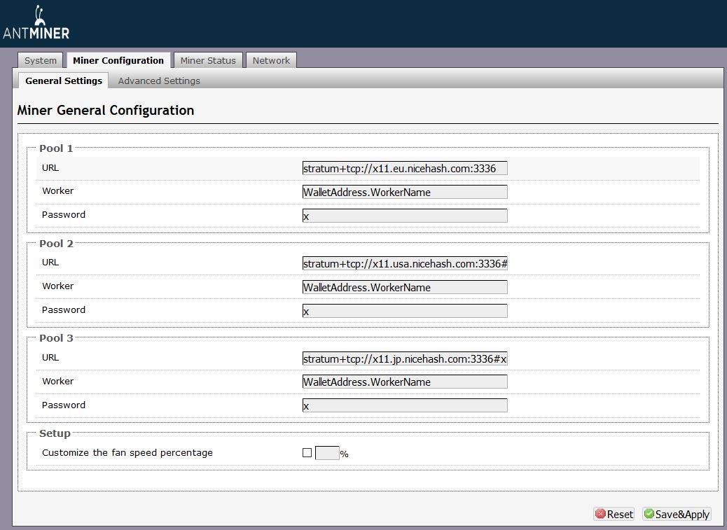
Task: Enable custom fan speed percentage checkbox
Action: [x=307, y=453]
